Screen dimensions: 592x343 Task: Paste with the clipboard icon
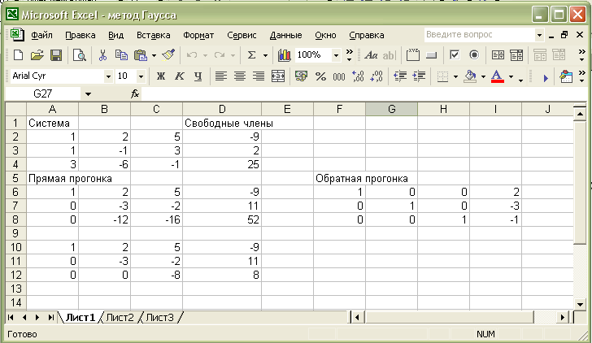141,55
